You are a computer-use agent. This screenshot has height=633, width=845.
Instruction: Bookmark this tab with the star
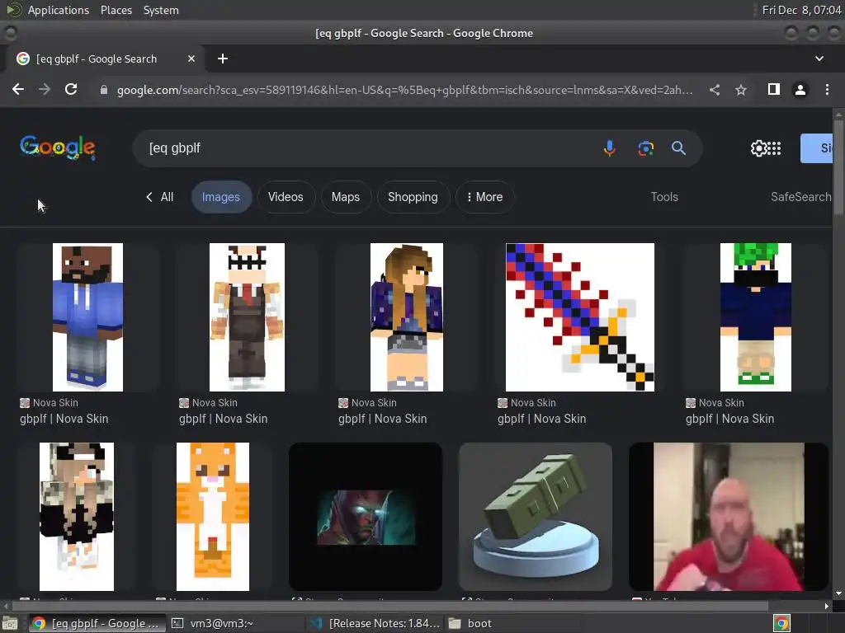[741, 90]
